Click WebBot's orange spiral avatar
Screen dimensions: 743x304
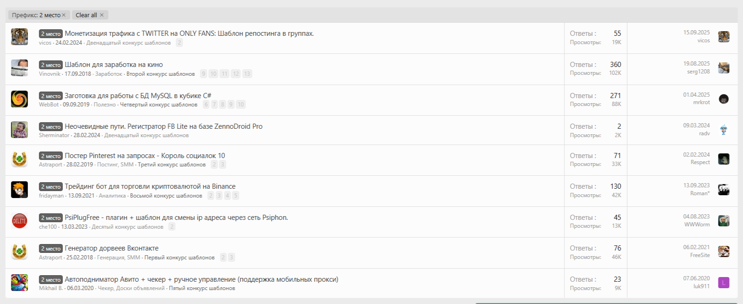[20, 99]
